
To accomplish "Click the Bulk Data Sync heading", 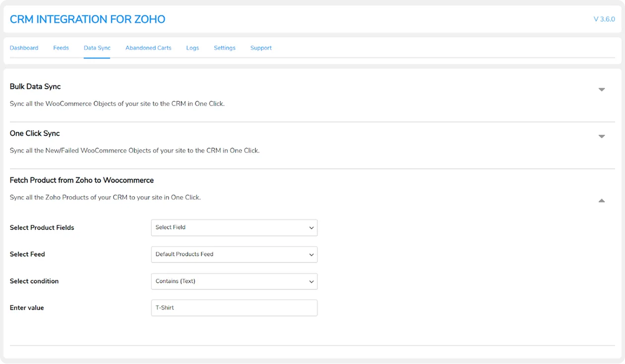I will coord(35,87).
